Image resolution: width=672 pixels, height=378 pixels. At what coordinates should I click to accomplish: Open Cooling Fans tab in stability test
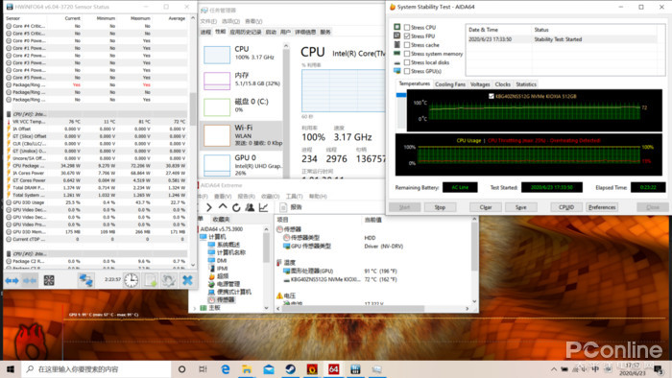coord(450,84)
